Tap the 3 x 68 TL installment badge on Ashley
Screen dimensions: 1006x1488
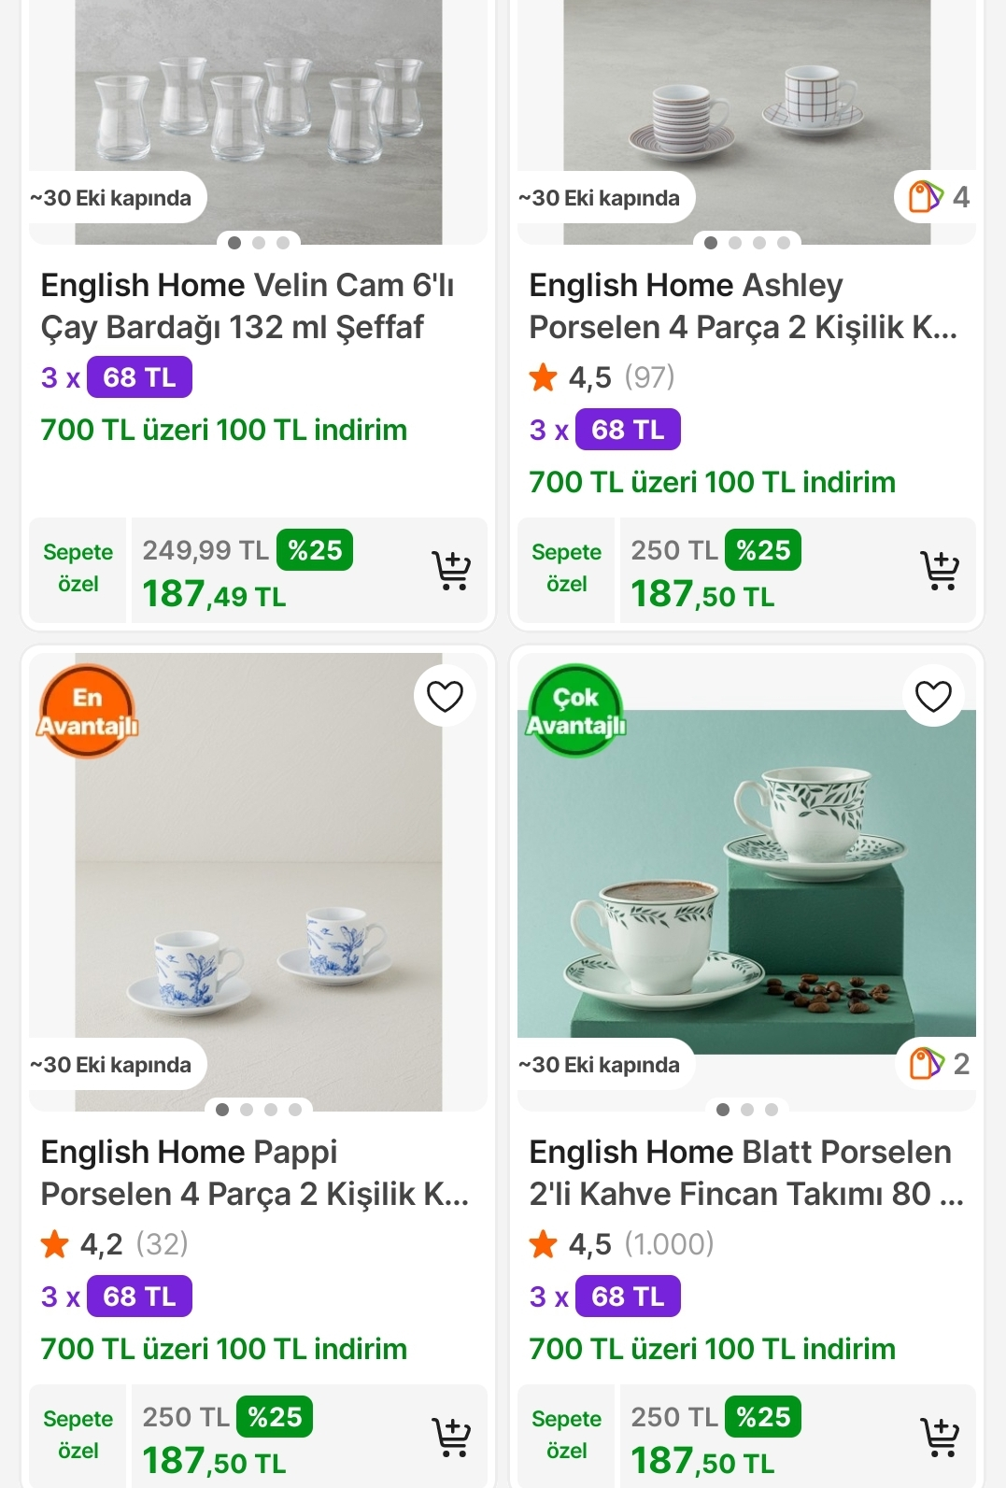click(x=604, y=430)
